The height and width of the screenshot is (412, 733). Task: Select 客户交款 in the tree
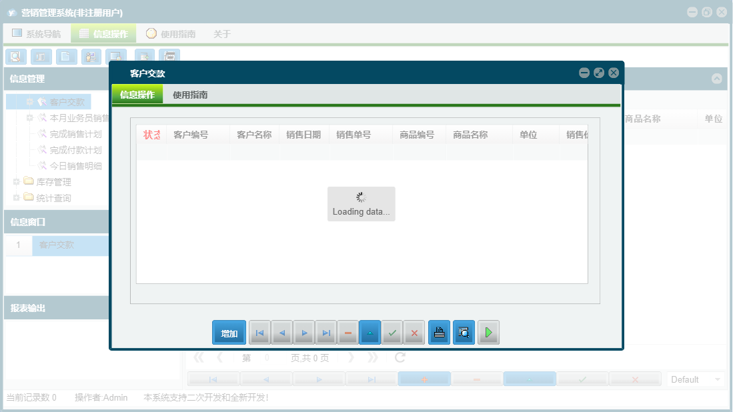67,102
